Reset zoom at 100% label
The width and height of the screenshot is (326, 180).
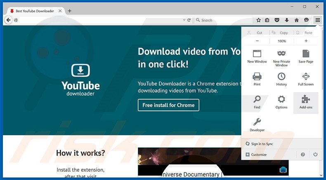pyautogui.click(x=282, y=41)
